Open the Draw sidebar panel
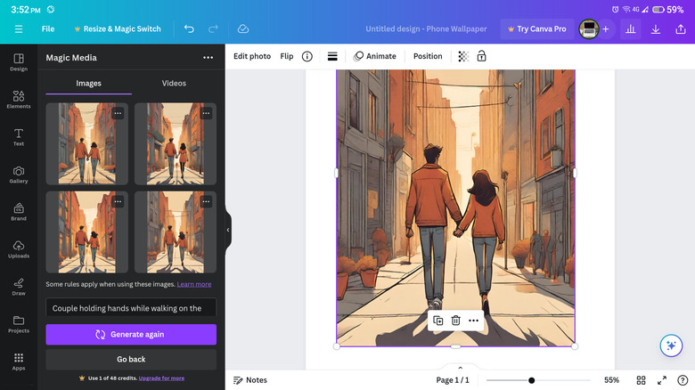Screen dimensions: 695x390 [19, 288]
